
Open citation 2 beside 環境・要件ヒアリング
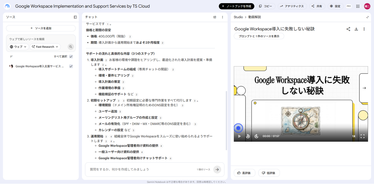[132, 76]
